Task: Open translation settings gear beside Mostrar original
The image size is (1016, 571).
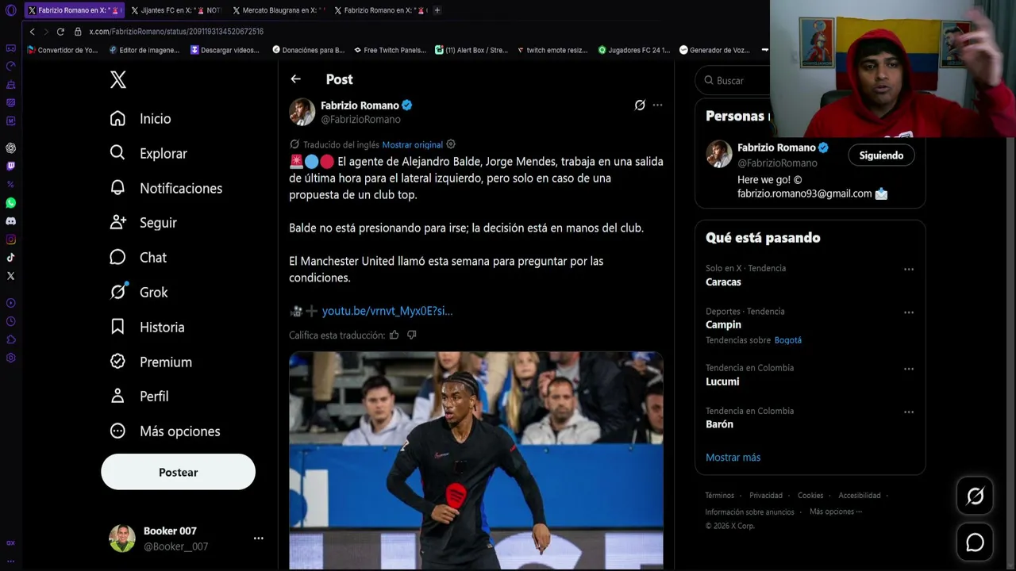Action: [x=451, y=144]
